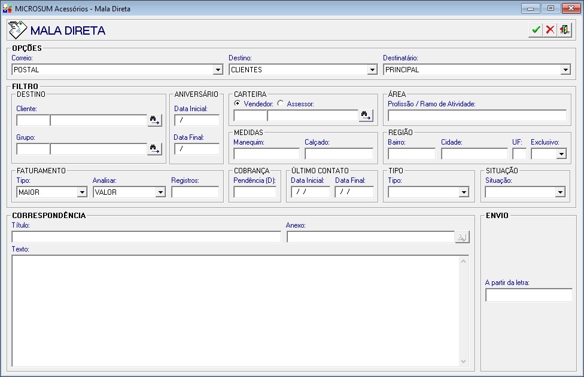Open Cliente search with binoculars icon
This screenshot has height=377, width=584.
[x=155, y=121]
